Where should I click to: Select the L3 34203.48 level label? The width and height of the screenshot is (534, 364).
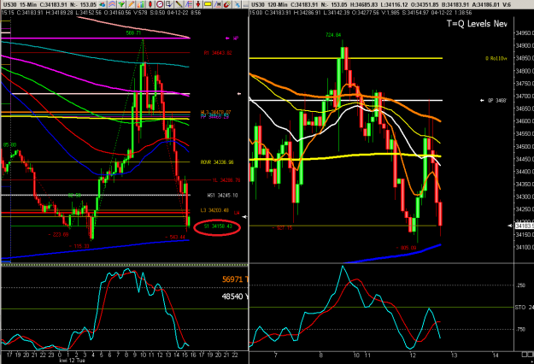click(214, 210)
